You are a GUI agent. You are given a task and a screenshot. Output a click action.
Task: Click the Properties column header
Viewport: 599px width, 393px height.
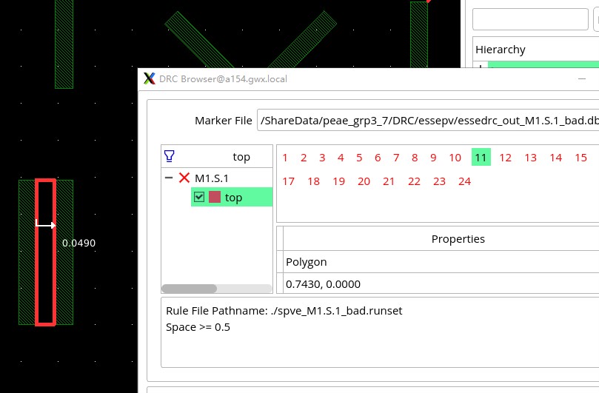[x=458, y=239]
